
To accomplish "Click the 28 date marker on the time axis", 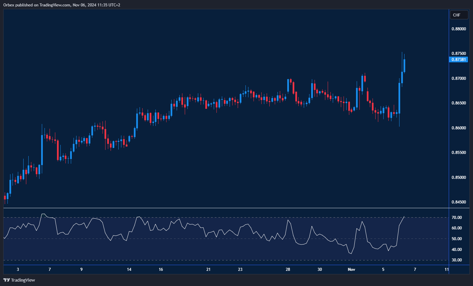I will (288, 269).
